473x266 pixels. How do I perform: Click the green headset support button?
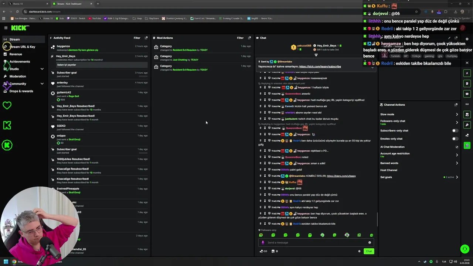(465, 249)
